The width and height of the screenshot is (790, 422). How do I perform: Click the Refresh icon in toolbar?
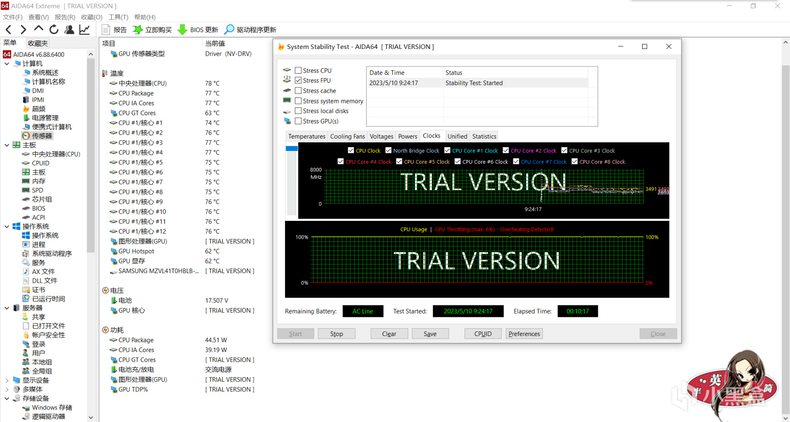54,30
